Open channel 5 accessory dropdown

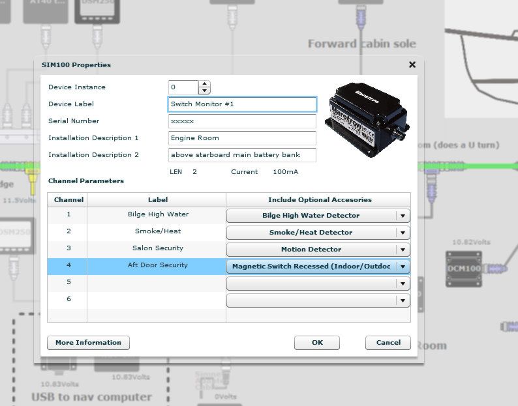pyautogui.click(x=318, y=283)
